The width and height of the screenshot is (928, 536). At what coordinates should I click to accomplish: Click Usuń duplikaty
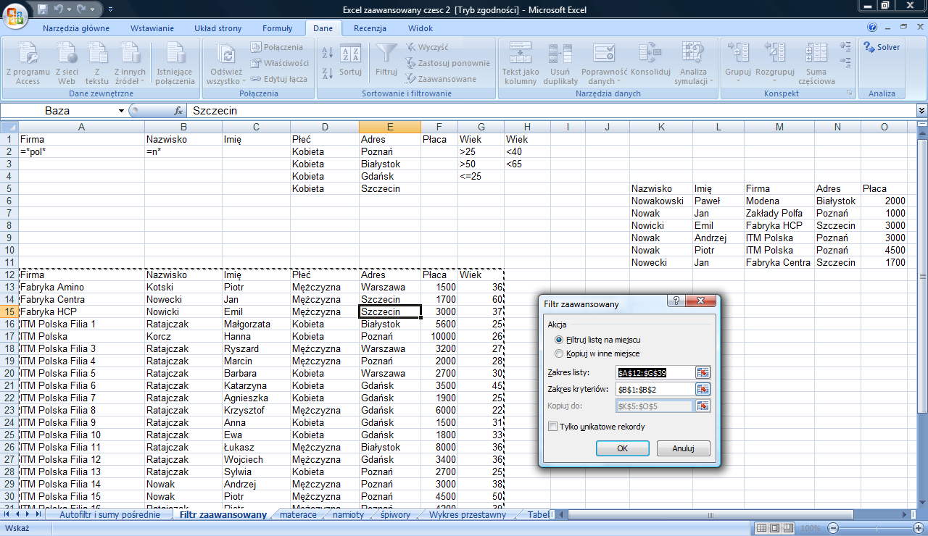tap(560, 64)
